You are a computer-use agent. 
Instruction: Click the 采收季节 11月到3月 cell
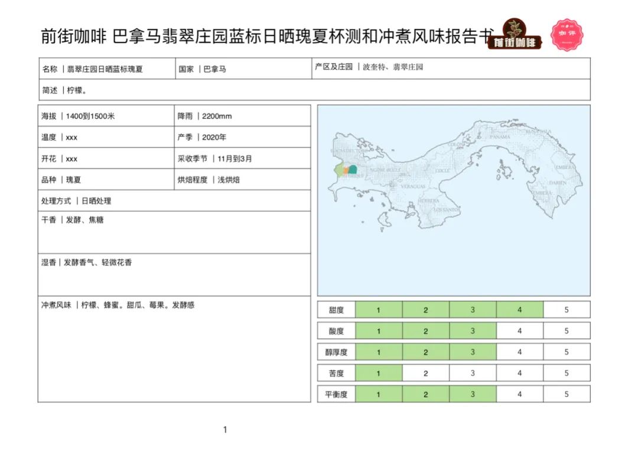(243, 158)
